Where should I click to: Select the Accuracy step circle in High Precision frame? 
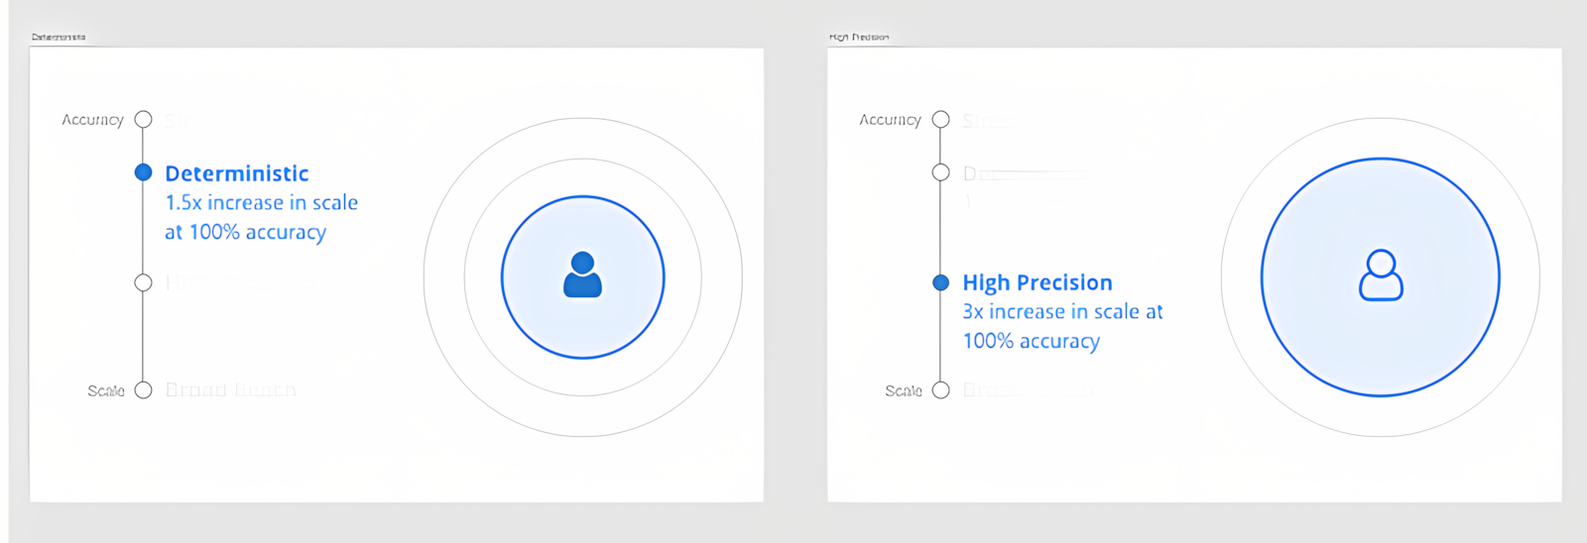(941, 120)
